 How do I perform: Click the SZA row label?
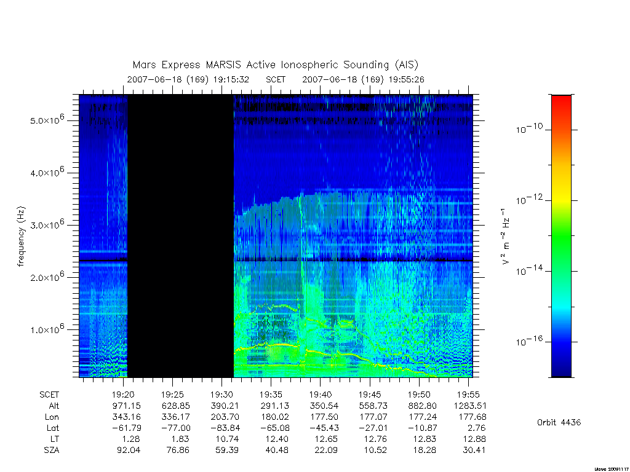(52, 450)
